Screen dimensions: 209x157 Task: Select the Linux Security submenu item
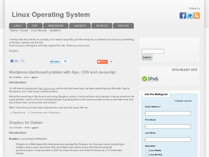(39, 31)
